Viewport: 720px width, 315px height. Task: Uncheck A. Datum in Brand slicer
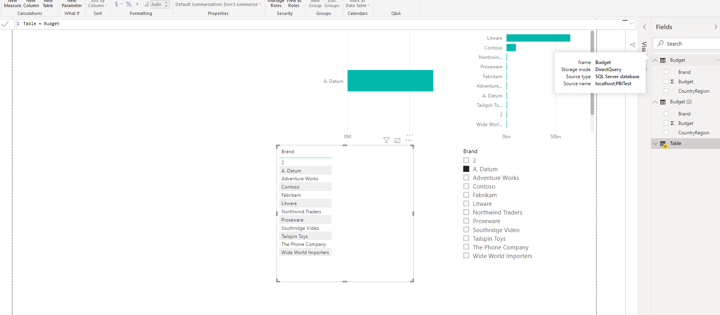click(466, 169)
